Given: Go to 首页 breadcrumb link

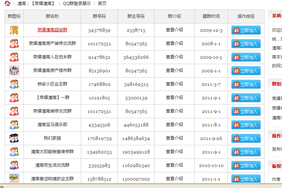Looking at the screenshot, I should point(102,4).
